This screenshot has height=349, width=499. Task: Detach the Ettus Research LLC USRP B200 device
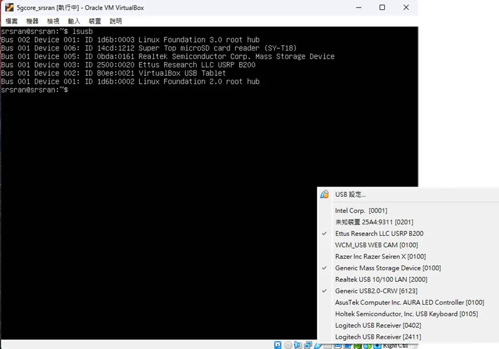(x=408, y=234)
